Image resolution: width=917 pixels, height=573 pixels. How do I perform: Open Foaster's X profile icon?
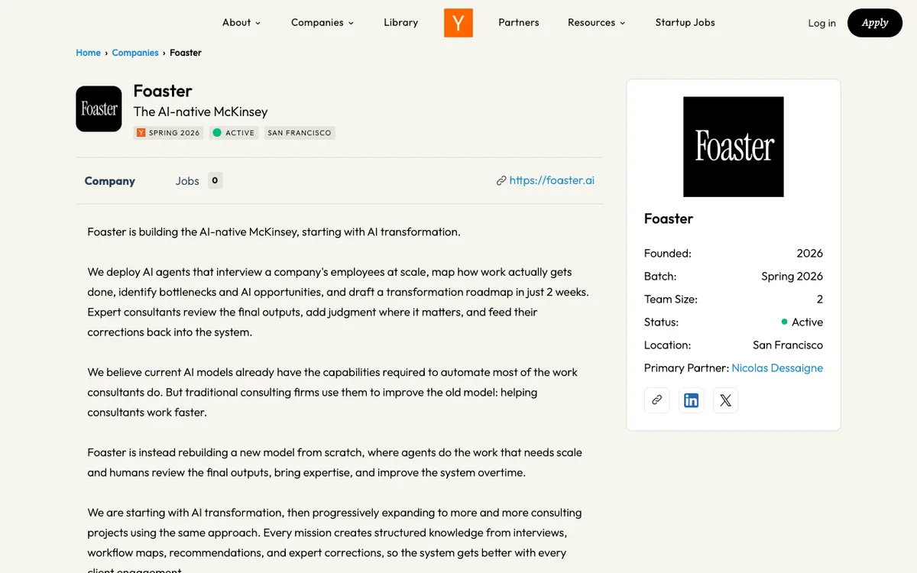click(x=725, y=400)
